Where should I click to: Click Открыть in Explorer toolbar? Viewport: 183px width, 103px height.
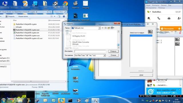10,17
